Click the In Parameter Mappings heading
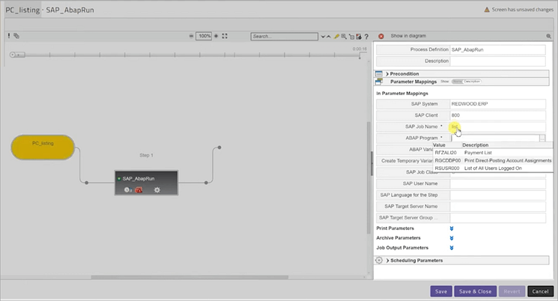Viewport: 558px width, 301px height. tap(402, 94)
